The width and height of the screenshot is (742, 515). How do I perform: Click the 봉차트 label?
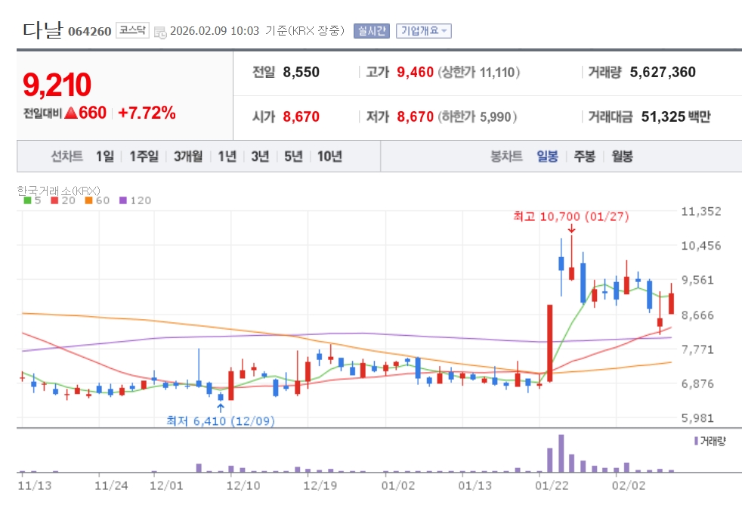click(x=506, y=156)
